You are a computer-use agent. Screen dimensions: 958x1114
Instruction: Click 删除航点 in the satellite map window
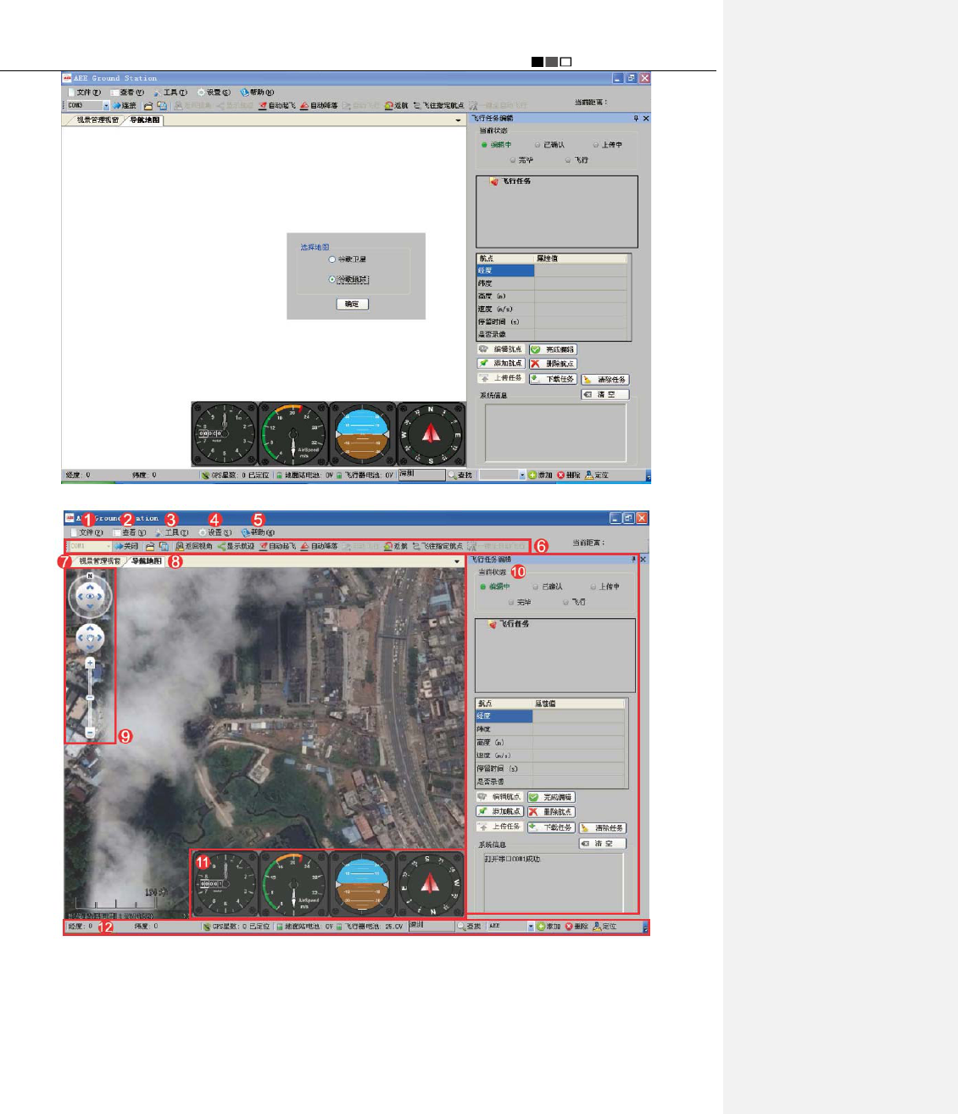click(x=551, y=812)
